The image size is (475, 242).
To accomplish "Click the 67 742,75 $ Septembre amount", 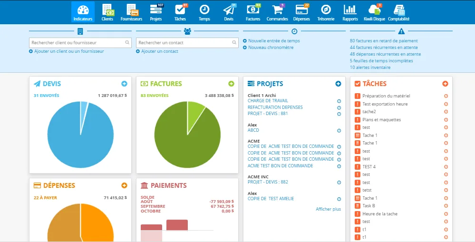I will point(222,206).
